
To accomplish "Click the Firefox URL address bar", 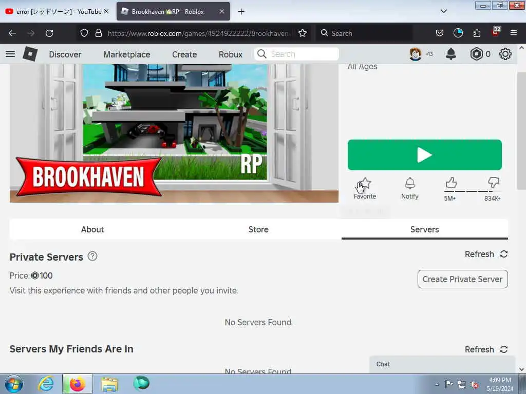I will 199,33.
